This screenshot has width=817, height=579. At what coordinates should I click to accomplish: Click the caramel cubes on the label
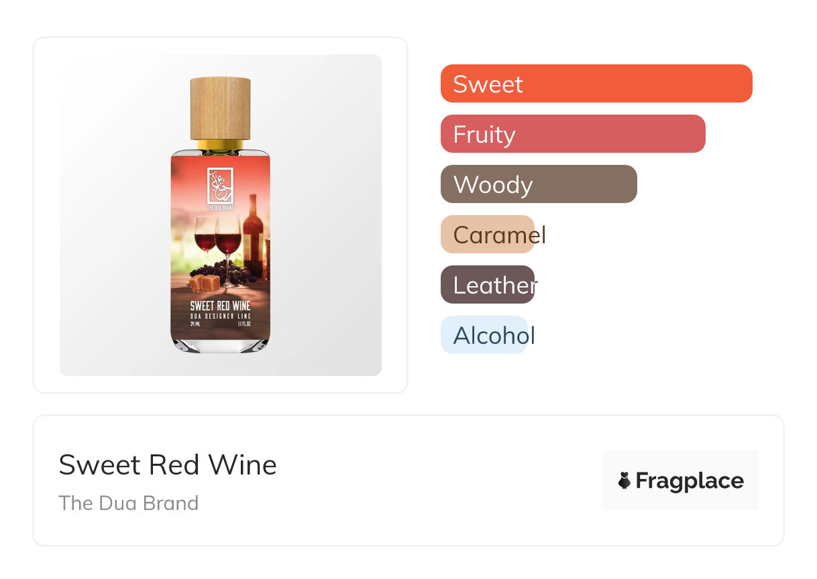(203, 283)
